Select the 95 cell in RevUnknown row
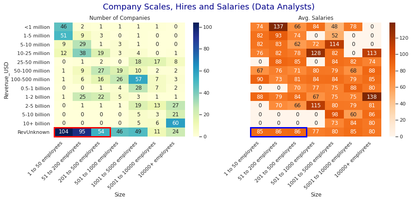This screenshot has width=412, height=201. [x=82, y=132]
